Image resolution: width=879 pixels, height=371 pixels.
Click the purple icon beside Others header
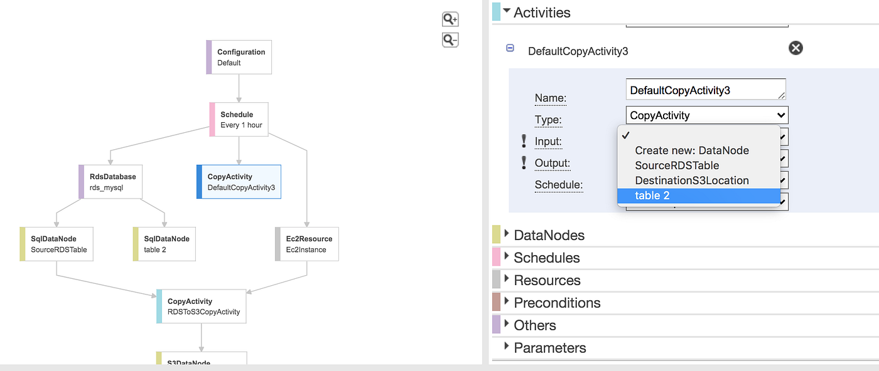pyautogui.click(x=496, y=325)
